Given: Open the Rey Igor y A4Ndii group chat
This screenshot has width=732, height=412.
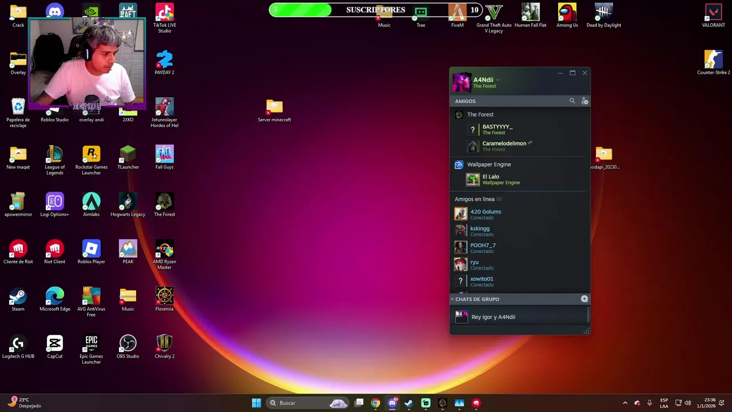Looking at the screenshot, I should (519, 316).
